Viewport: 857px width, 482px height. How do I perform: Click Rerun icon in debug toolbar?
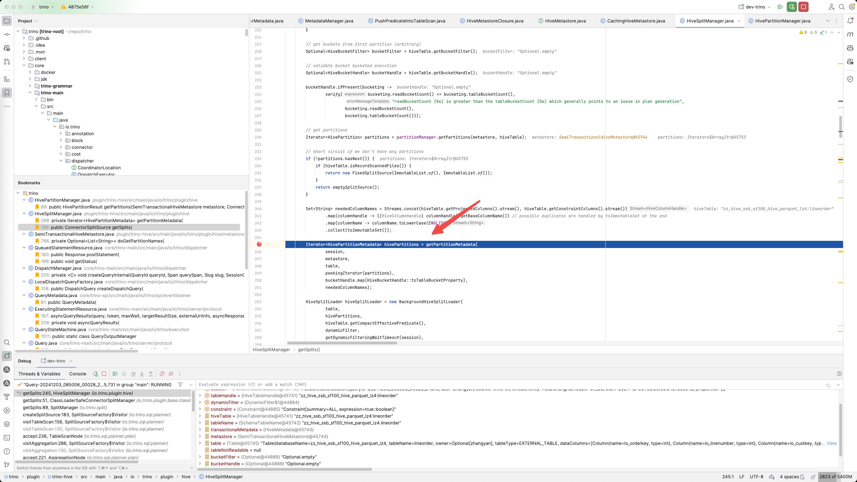95,374
